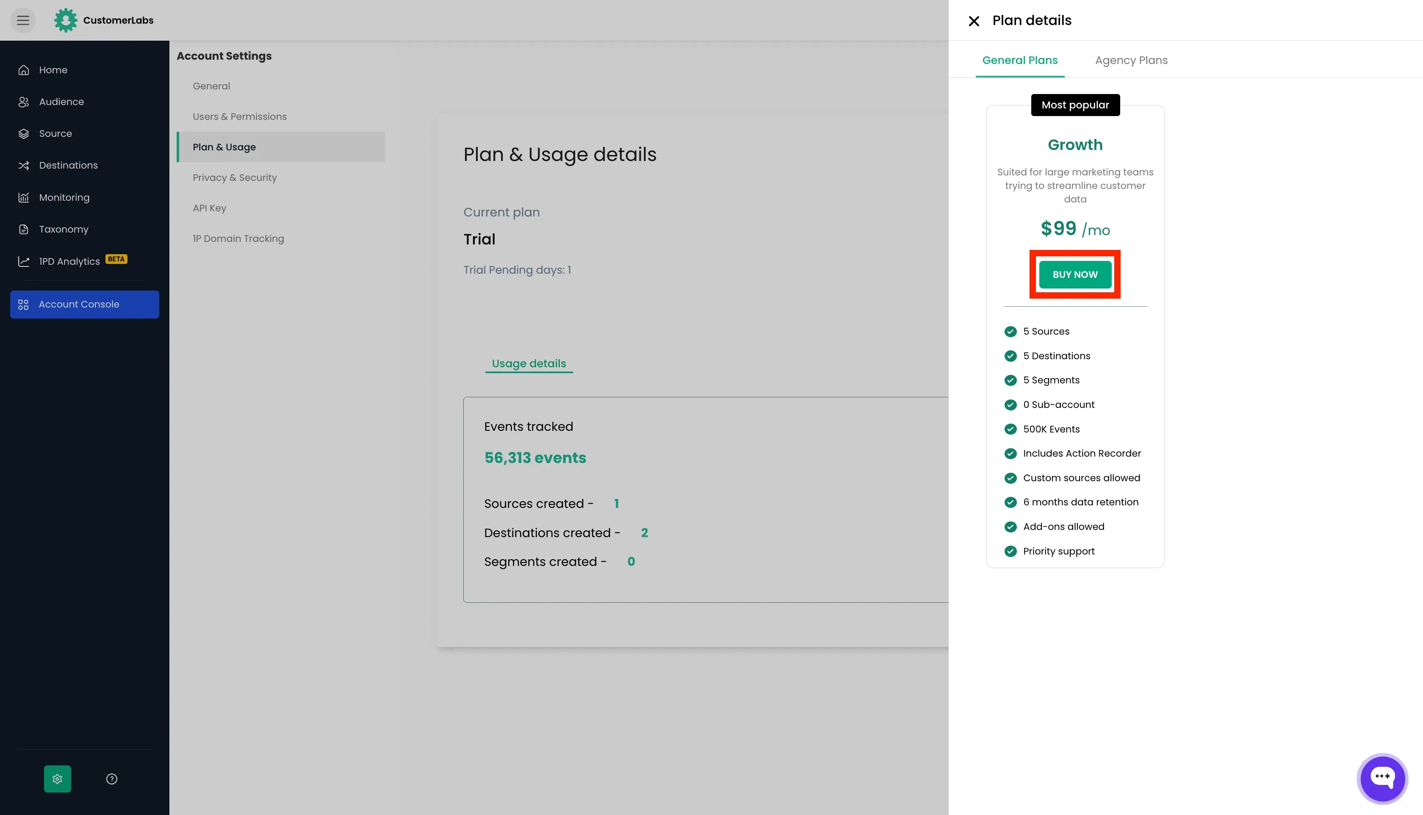Open API Key settings

(281, 208)
